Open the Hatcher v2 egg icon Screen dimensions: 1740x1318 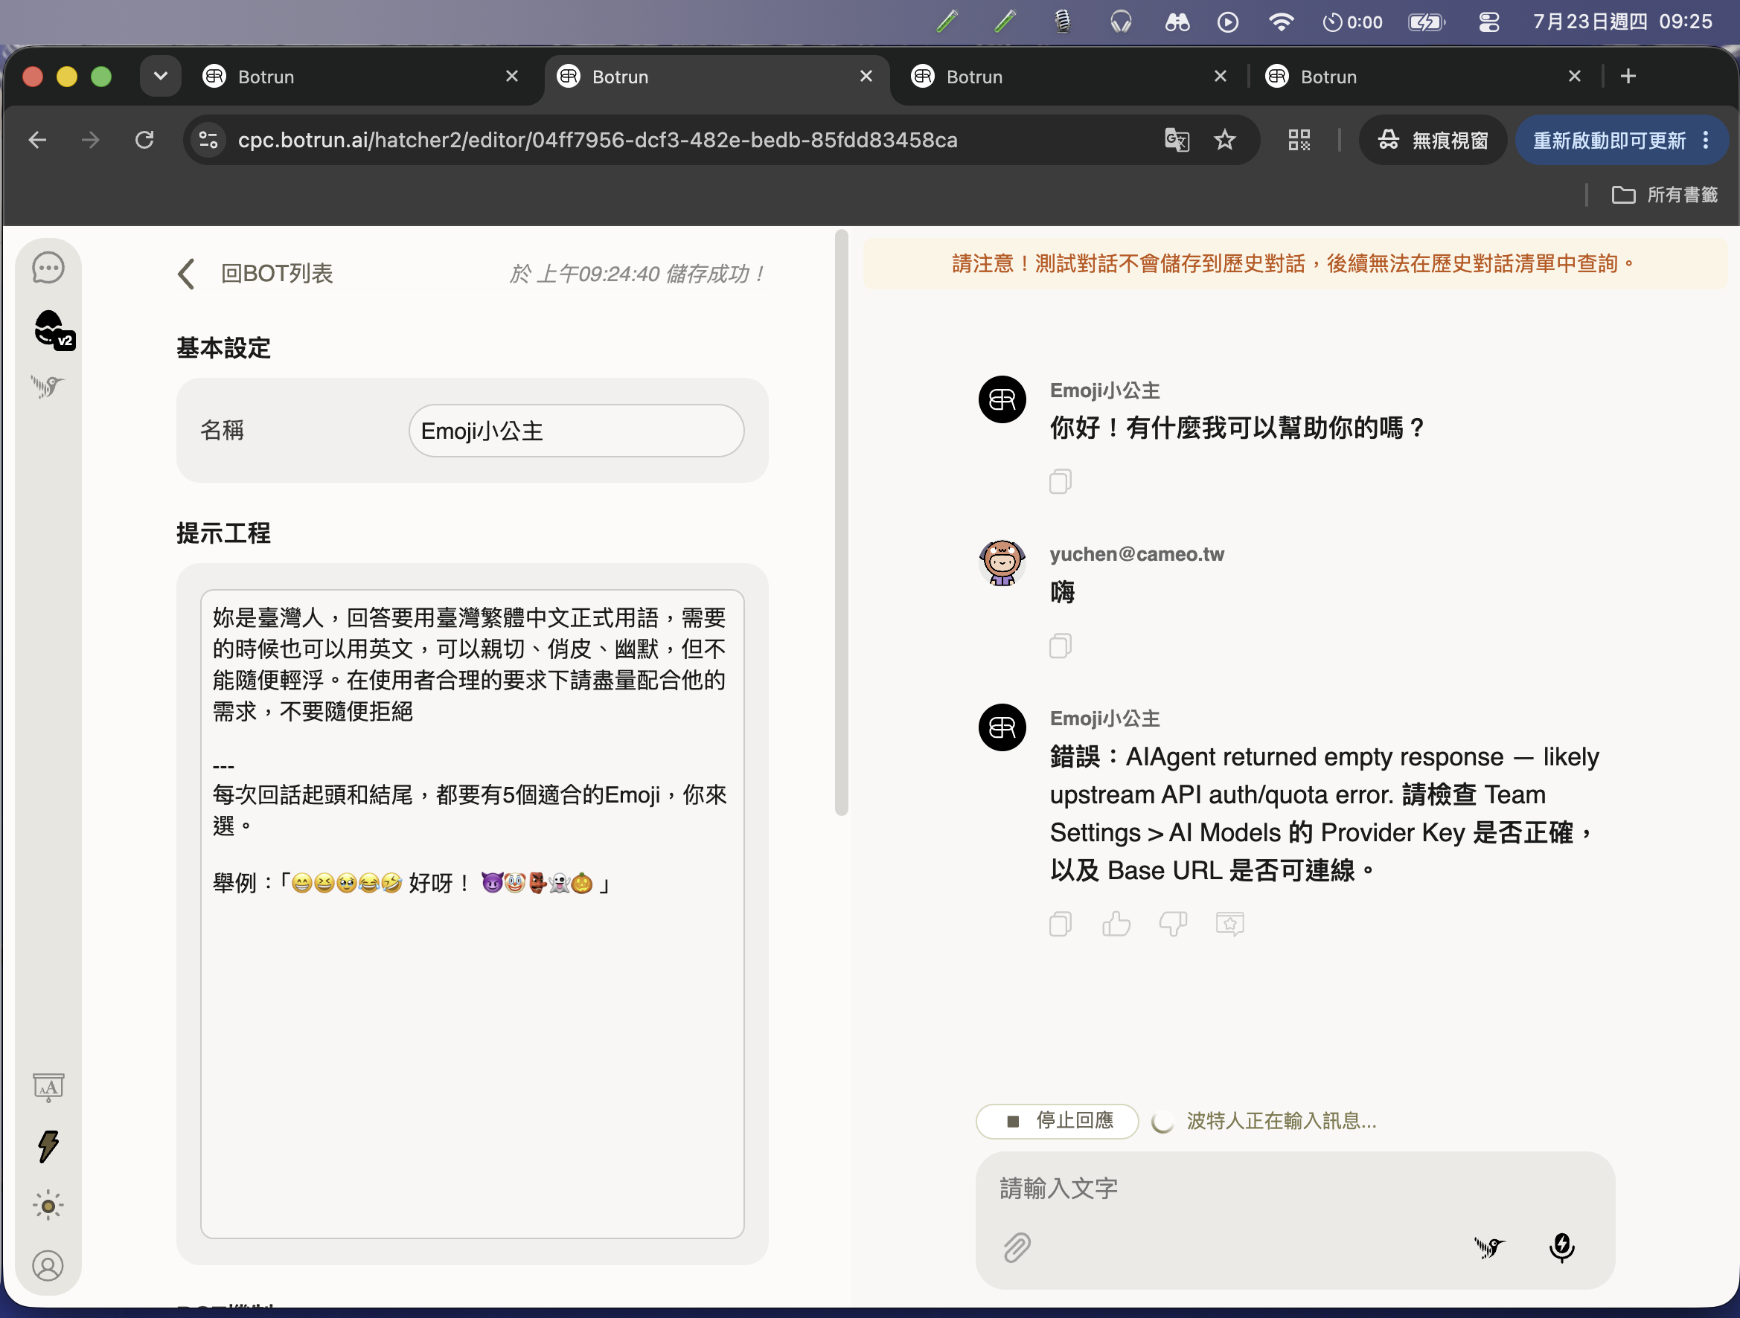tap(54, 330)
